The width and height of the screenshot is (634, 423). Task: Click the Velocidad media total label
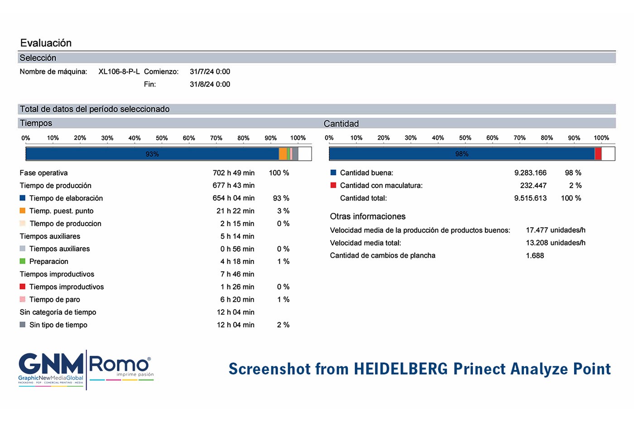365,243
